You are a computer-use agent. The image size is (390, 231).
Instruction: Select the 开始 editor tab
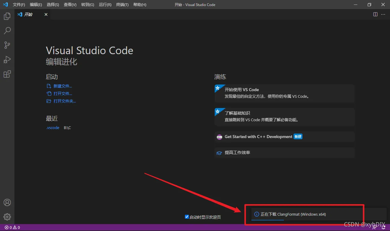coord(32,14)
